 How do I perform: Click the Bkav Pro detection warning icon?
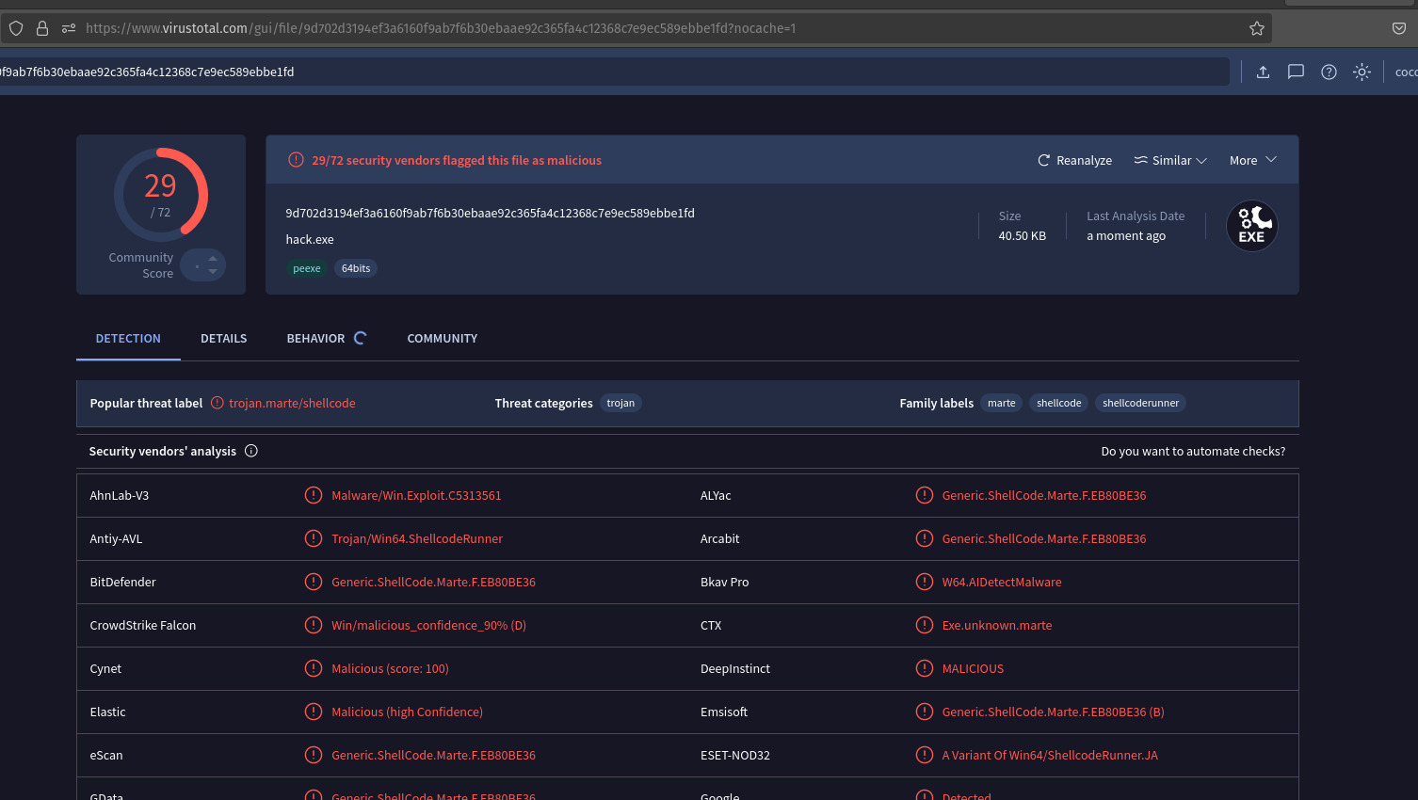(x=925, y=582)
